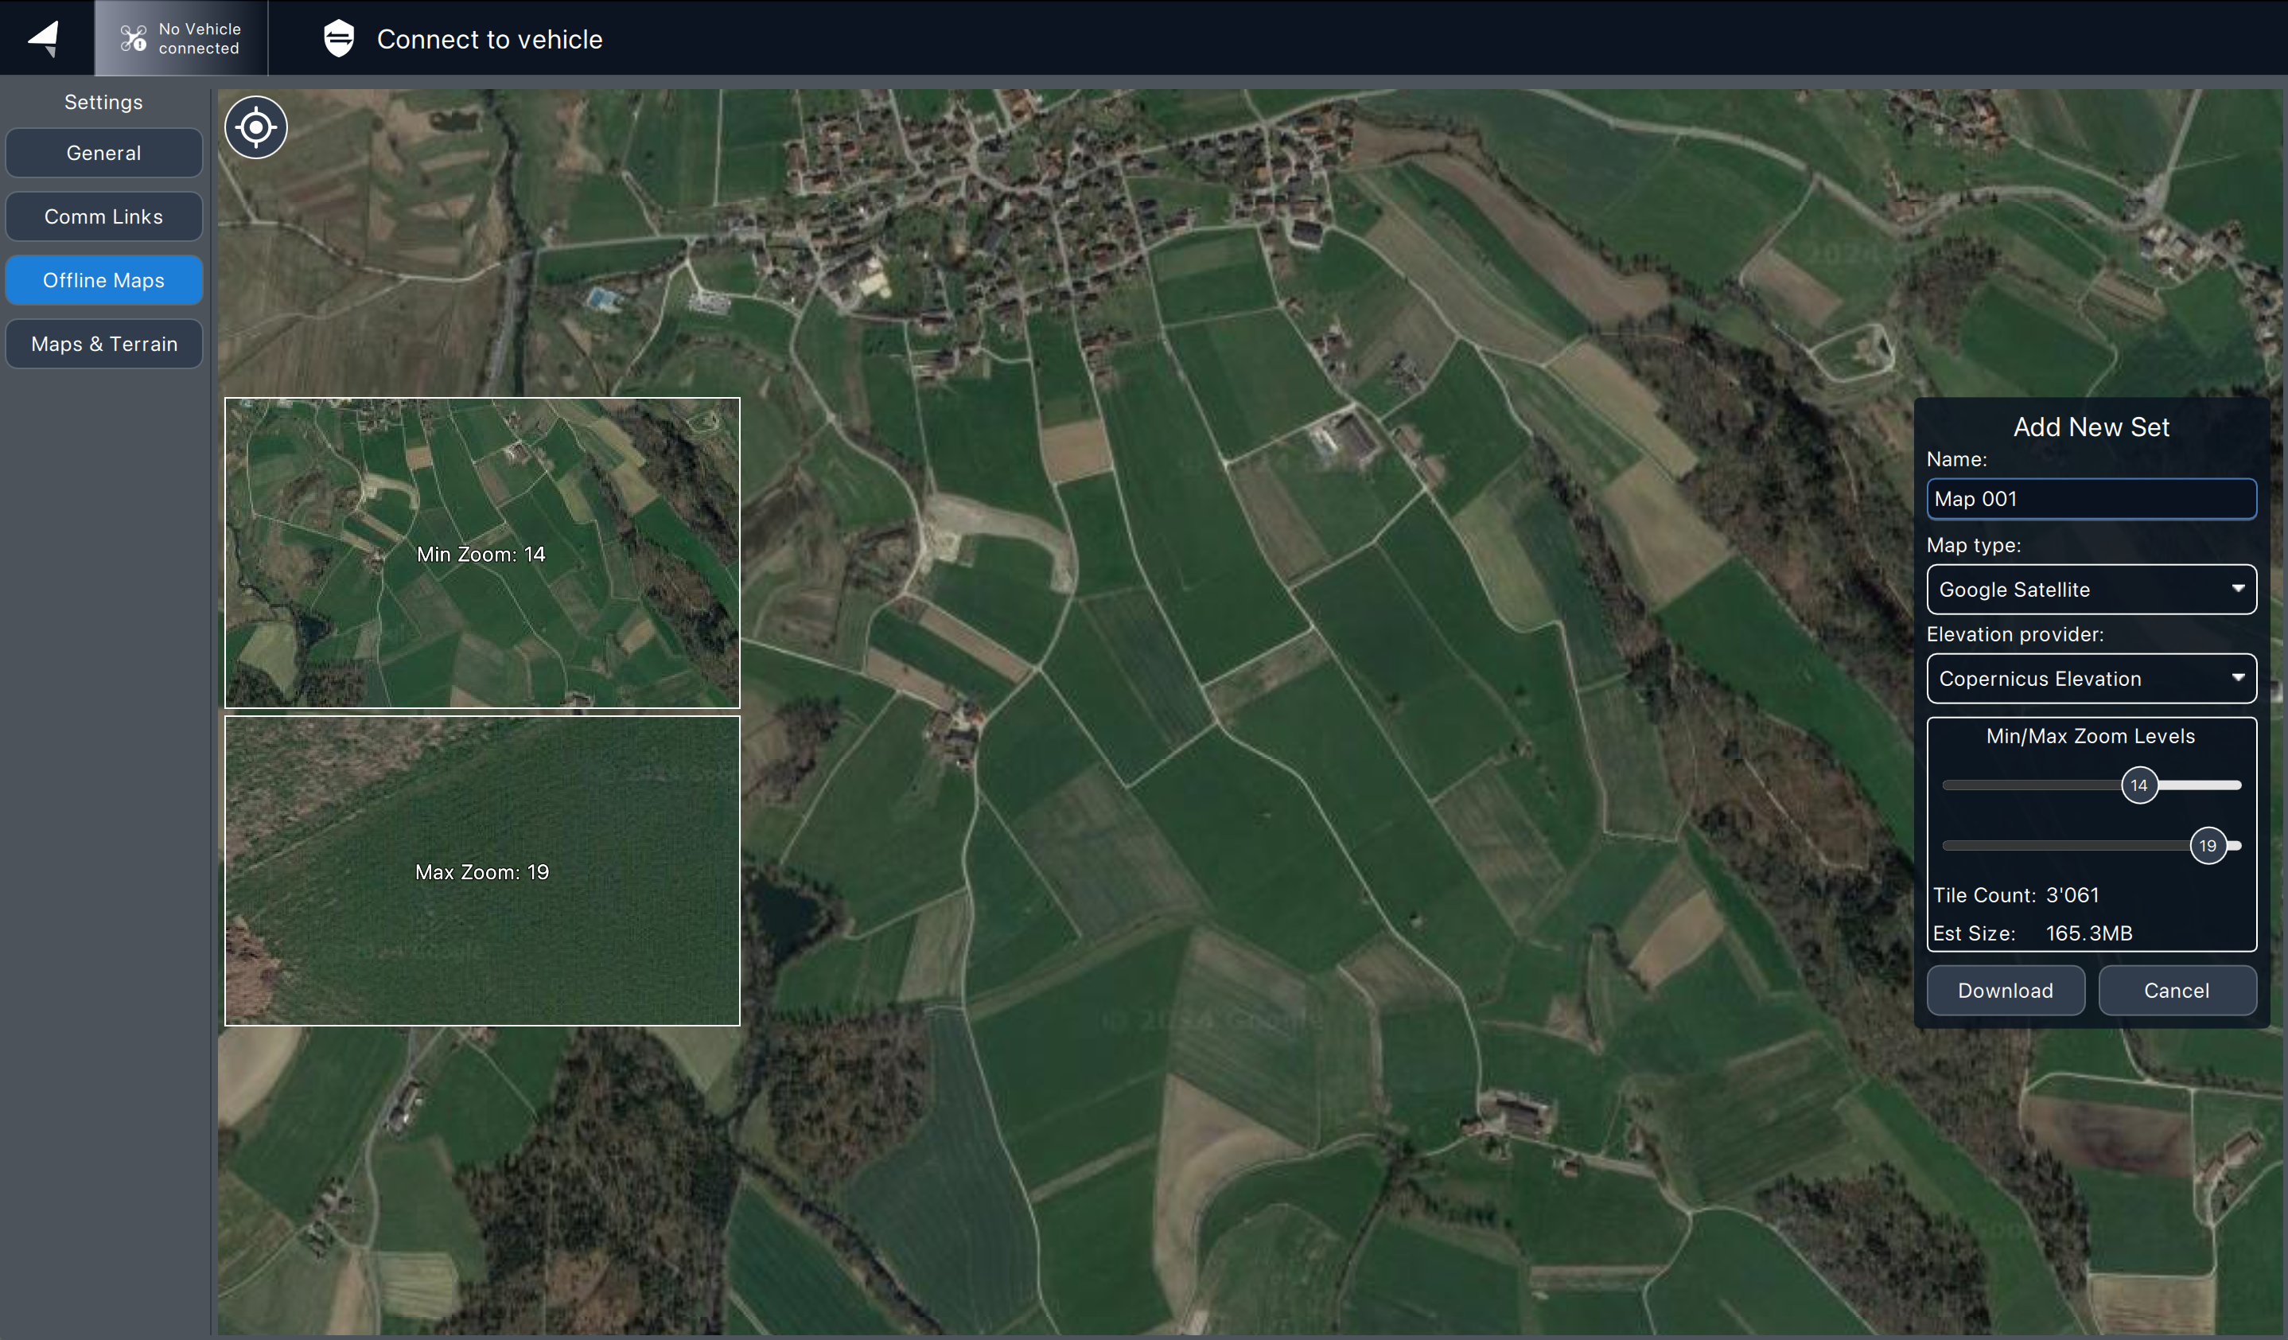This screenshot has height=1340, width=2288.
Task: Switch to Comm Links settings
Action: tap(103, 216)
